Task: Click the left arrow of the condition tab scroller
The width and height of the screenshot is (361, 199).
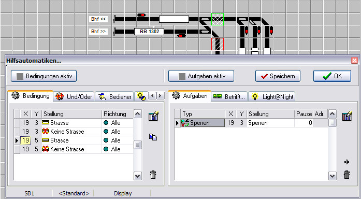Action: tap(152, 95)
